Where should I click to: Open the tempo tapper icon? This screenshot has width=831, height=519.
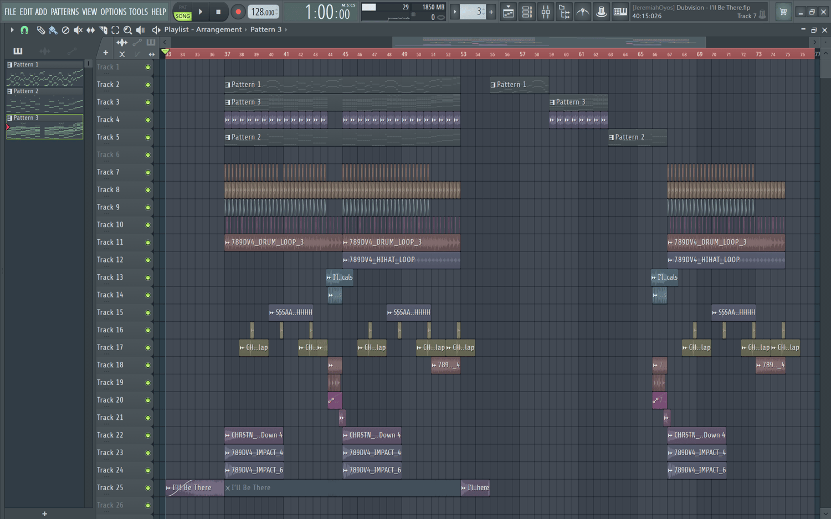point(583,12)
